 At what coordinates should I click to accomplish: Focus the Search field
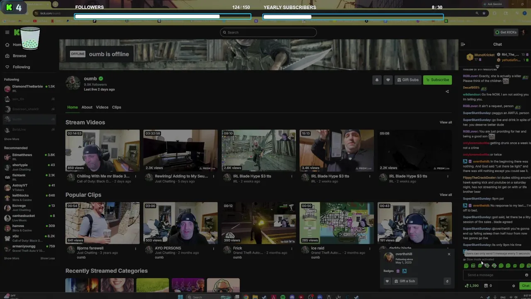(268, 32)
